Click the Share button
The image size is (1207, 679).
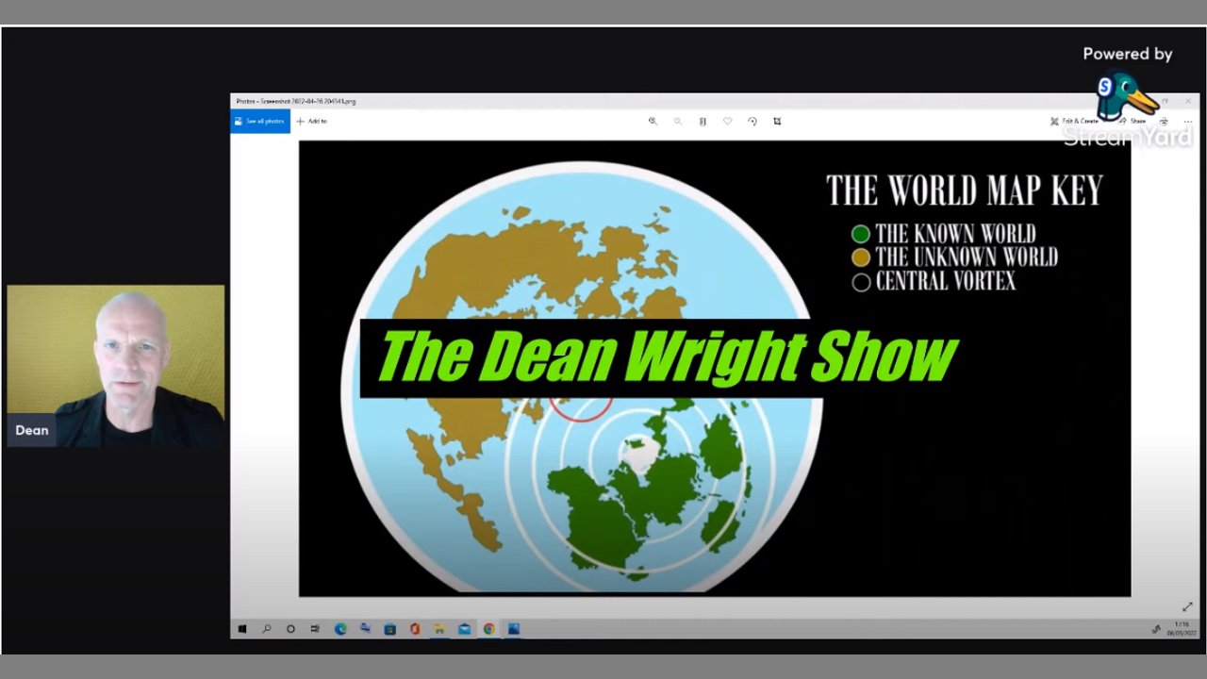point(1133,122)
